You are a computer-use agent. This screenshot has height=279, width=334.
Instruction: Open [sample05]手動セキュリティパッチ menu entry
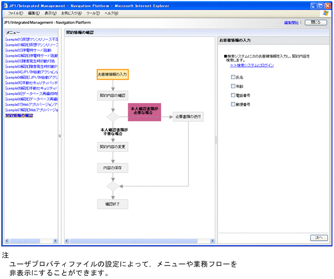(32, 83)
